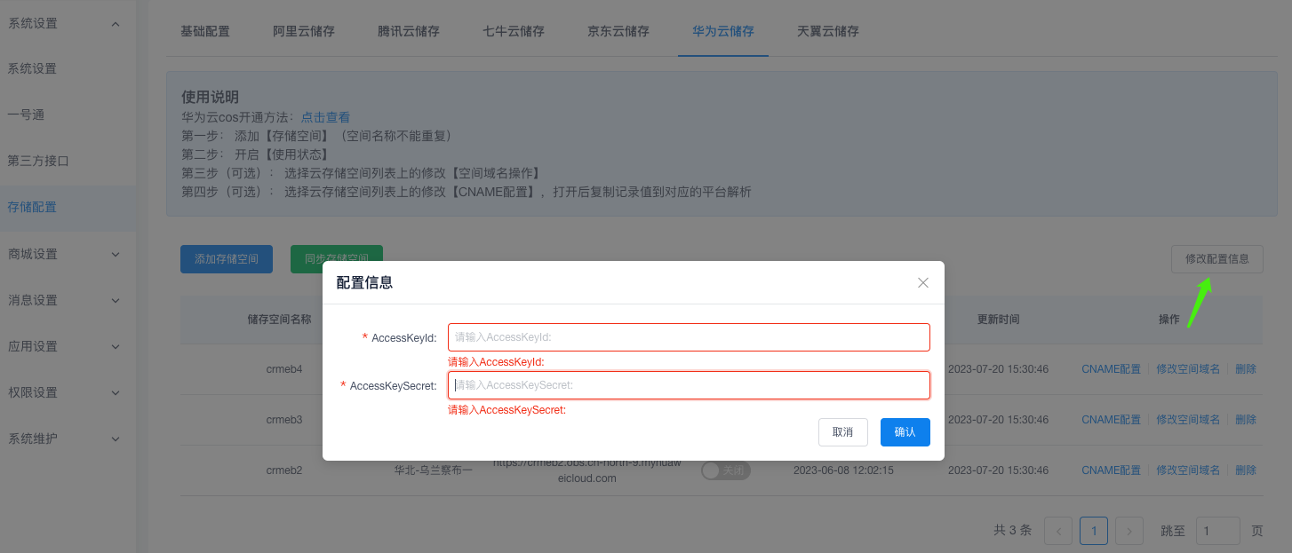Focus the AccessKeySecret input field
This screenshot has width=1292, height=553.
(x=689, y=385)
